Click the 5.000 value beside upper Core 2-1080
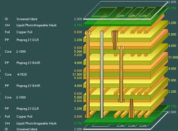This screenshot has width=178, height=131. [x=78, y=52]
